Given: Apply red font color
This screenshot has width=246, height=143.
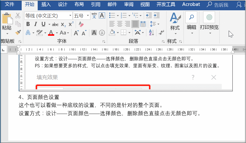Looking at the screenshot, I should pyautogui.click(x=51, y=33).
